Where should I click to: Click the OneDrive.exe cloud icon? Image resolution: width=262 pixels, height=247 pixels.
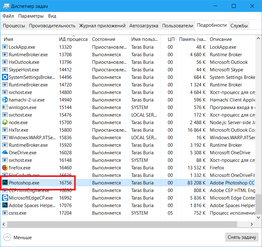tap(5, 152)
